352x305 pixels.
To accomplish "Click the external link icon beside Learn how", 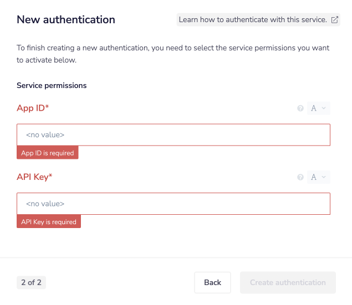I will click(x=334, y=20).
